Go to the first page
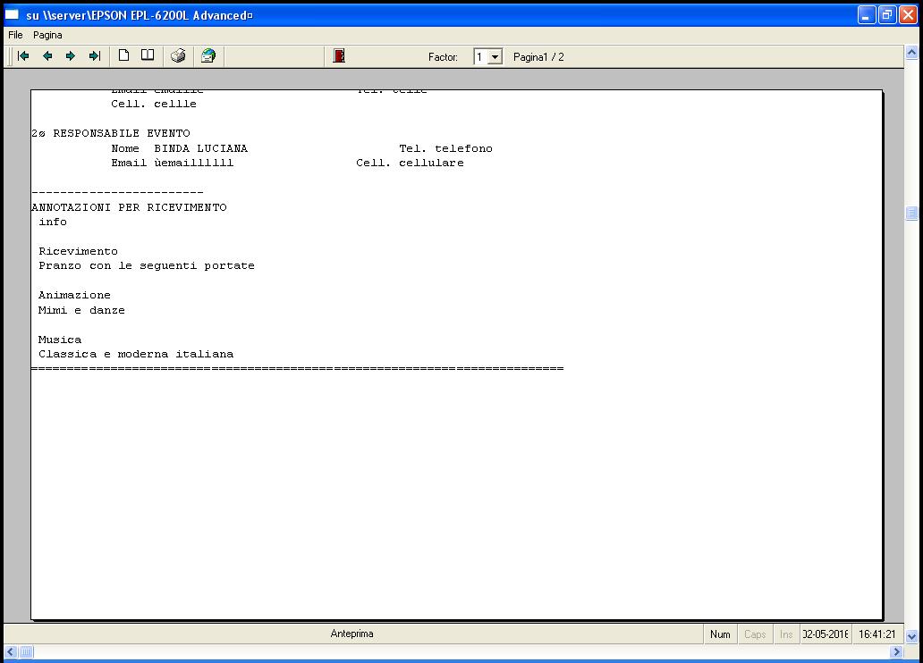 (23, 56)
